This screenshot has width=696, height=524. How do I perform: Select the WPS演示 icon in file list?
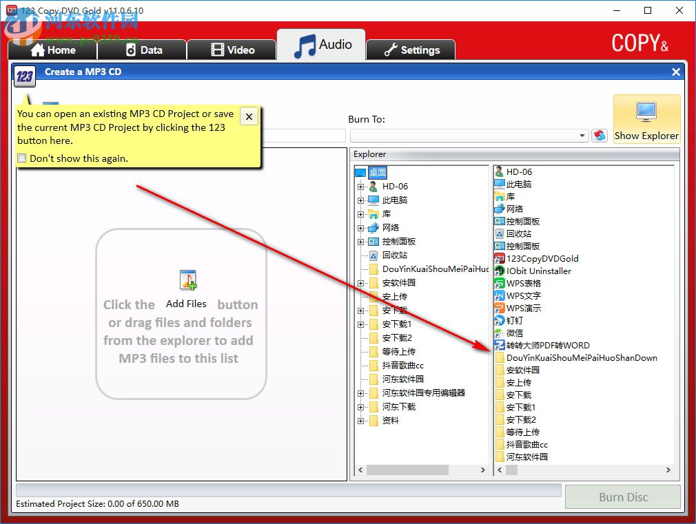coord(500,308)
